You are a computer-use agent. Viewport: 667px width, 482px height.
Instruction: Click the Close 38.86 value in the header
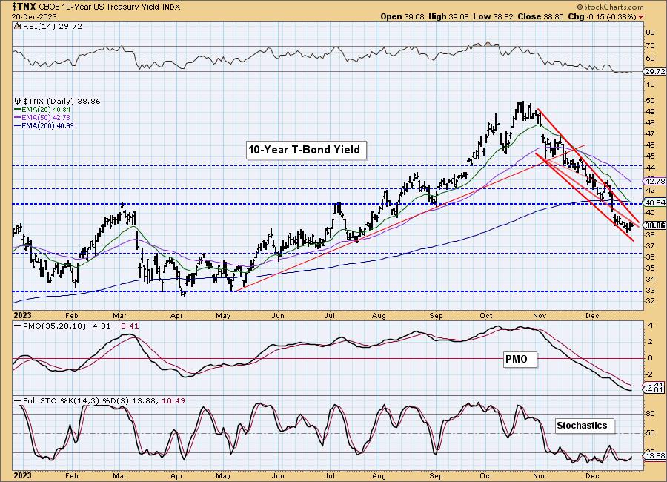pos(540,16)
